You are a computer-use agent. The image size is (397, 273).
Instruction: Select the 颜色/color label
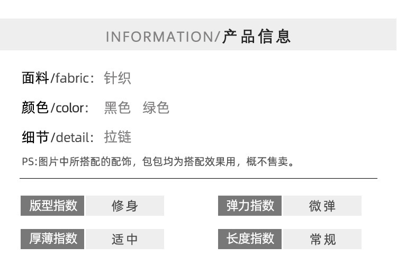(55, 108)
